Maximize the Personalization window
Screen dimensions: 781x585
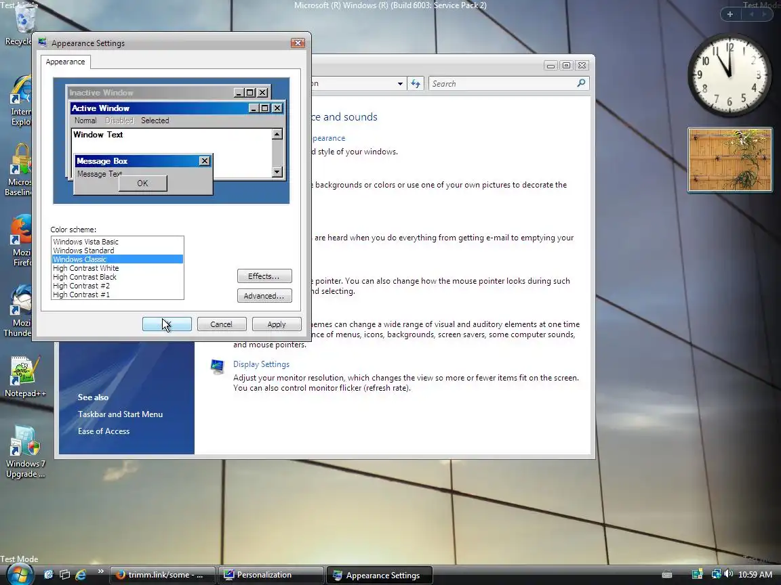pos(566,65)
